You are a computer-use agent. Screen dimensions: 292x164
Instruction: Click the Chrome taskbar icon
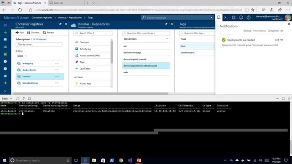click(121, 160)
